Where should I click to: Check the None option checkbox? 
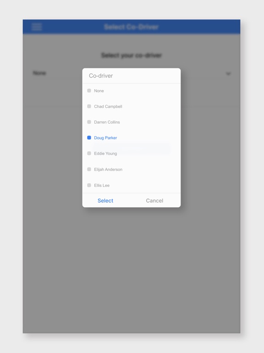point(89,91)
